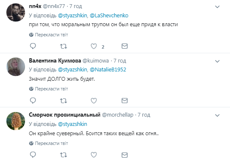Screen dimensions: 230x161
Task: Retweet nn4x's tweet
Action: pos(64,46)
